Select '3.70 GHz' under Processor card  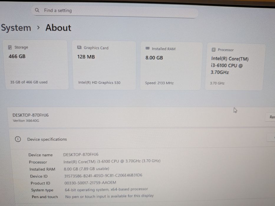(217, 83)
